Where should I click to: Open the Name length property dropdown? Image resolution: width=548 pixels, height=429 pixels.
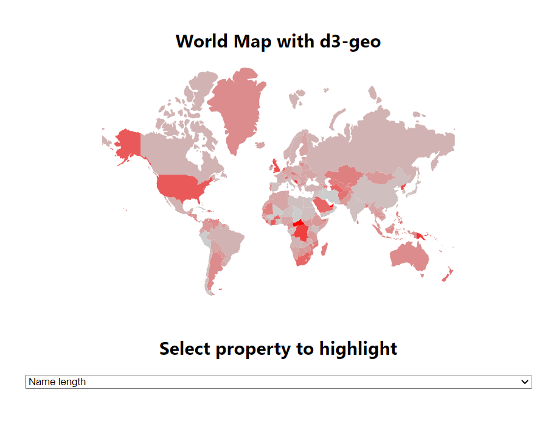tap(278, 382)
